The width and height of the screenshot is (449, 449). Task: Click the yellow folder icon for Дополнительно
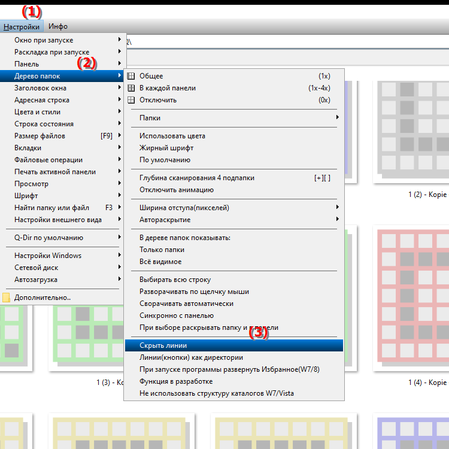pos(7,298)
